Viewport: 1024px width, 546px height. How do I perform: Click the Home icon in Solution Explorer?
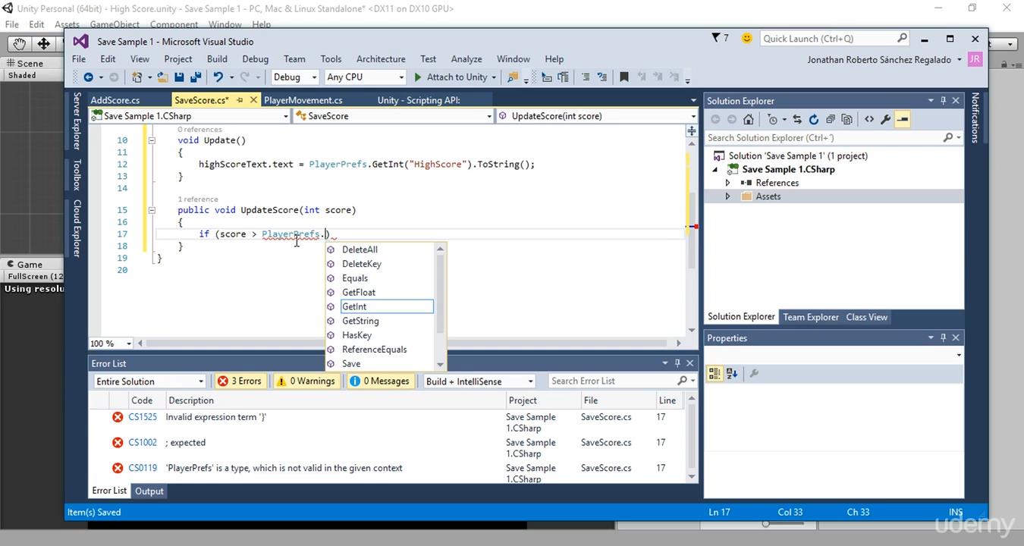(749, 119)
